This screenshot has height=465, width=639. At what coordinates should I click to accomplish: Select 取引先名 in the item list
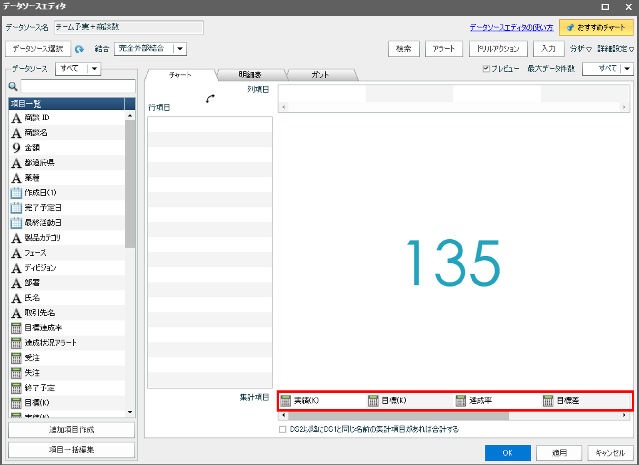[x=67, y=313]
